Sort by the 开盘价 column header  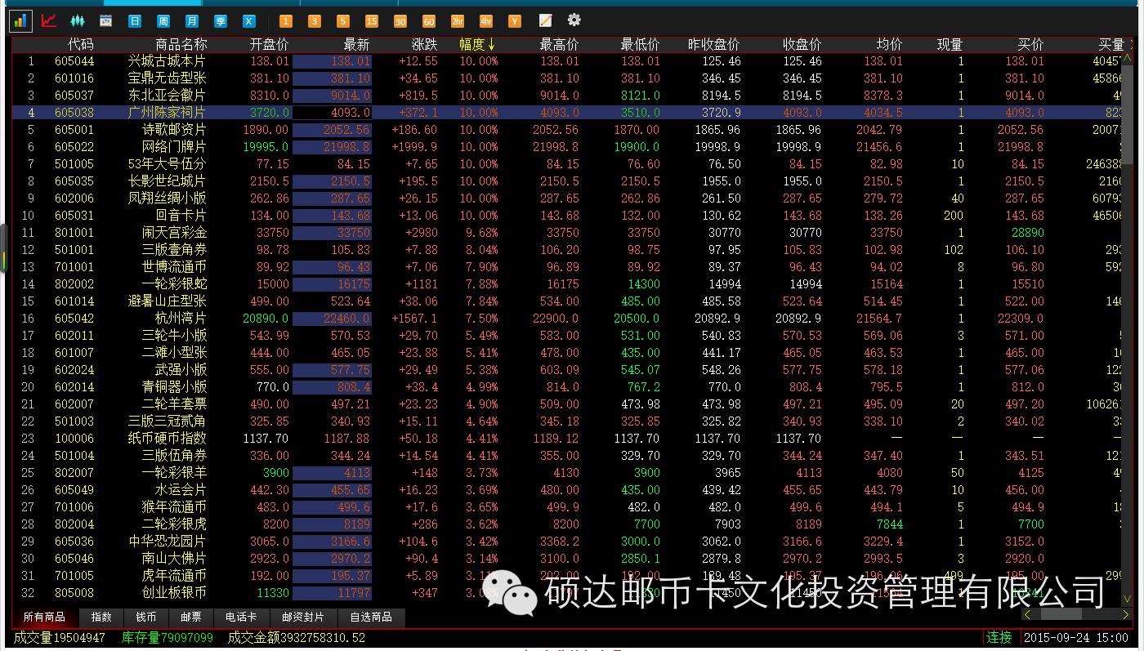point(270,45)
